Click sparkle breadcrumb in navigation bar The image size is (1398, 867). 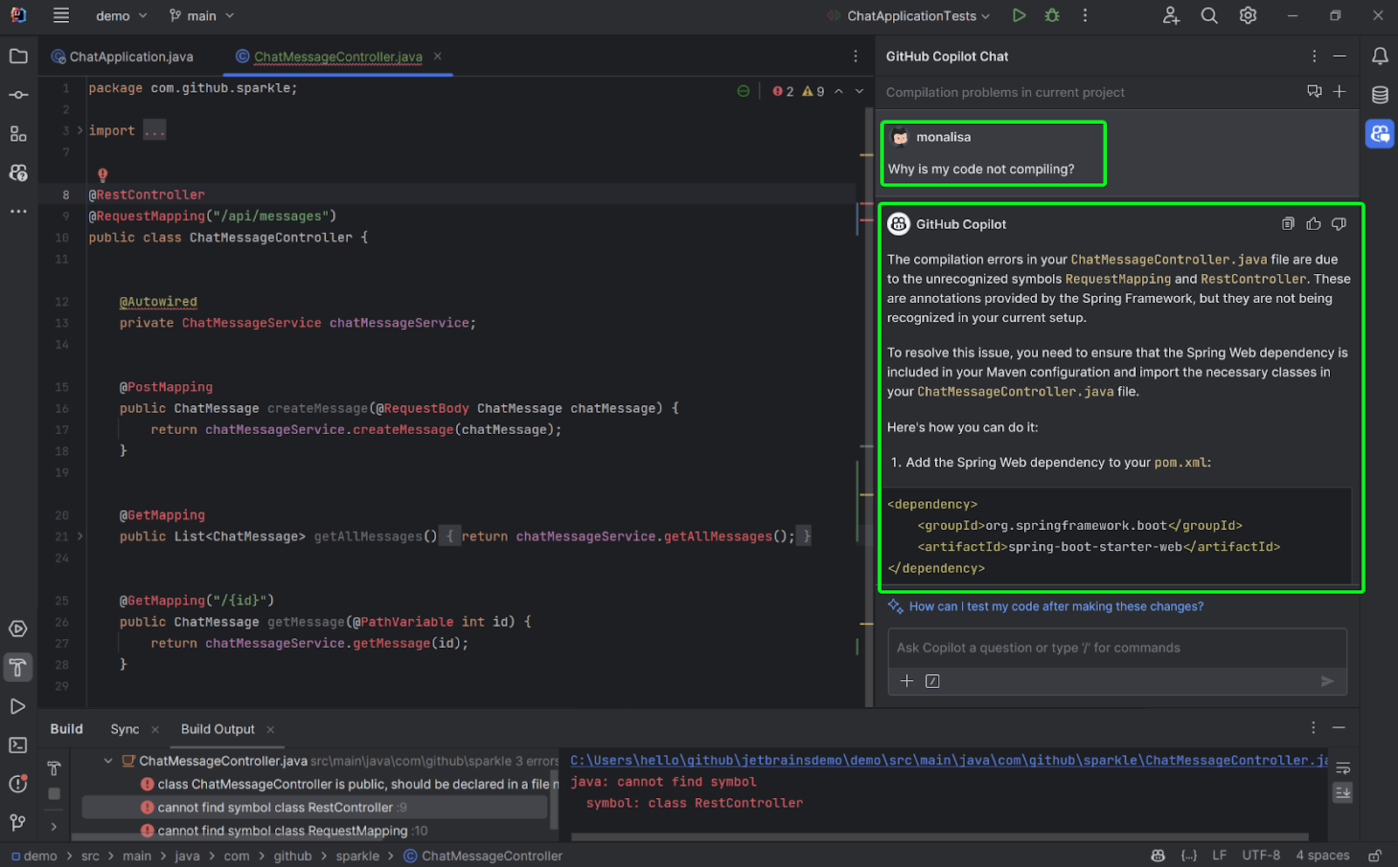click(357, 856)
